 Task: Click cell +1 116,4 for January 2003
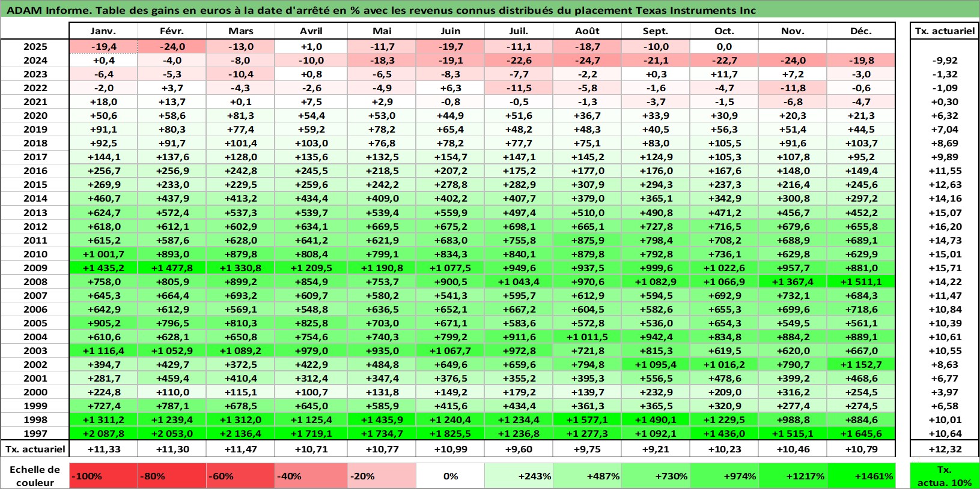click(103, 350)
